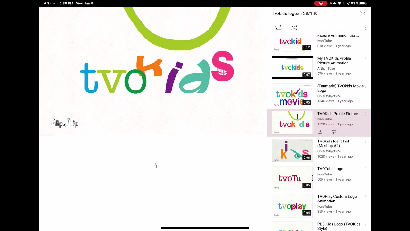Click the red video progress bar
The image size is (410, 231).
pyautogui.click(x=46, y=135)
